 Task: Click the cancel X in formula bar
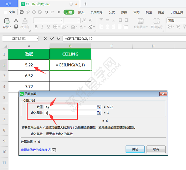[45, 38]
